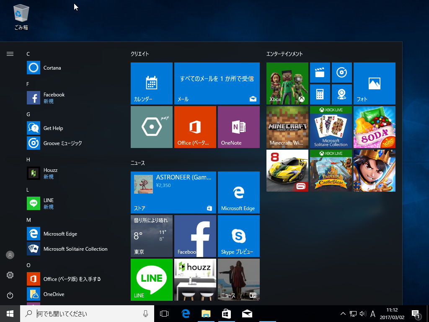429x322 pixels.
Task: Open the Calendar tile (カレンダー)
Action: (x=152, y=83)
